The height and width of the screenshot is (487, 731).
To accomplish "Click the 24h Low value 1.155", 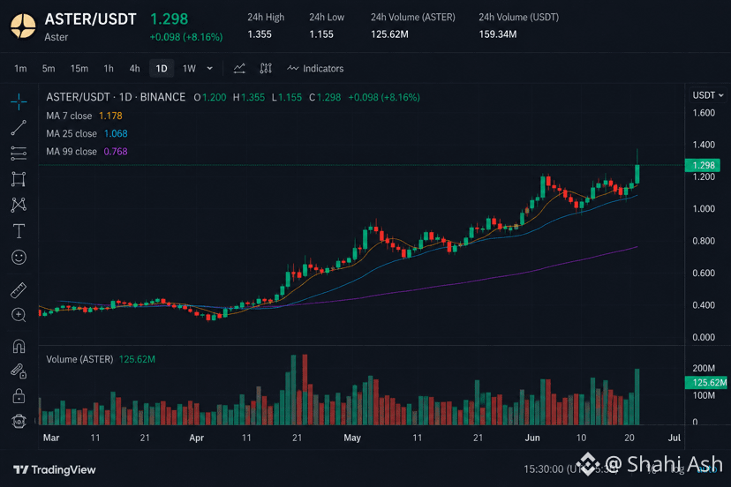I will pos(321,34).
